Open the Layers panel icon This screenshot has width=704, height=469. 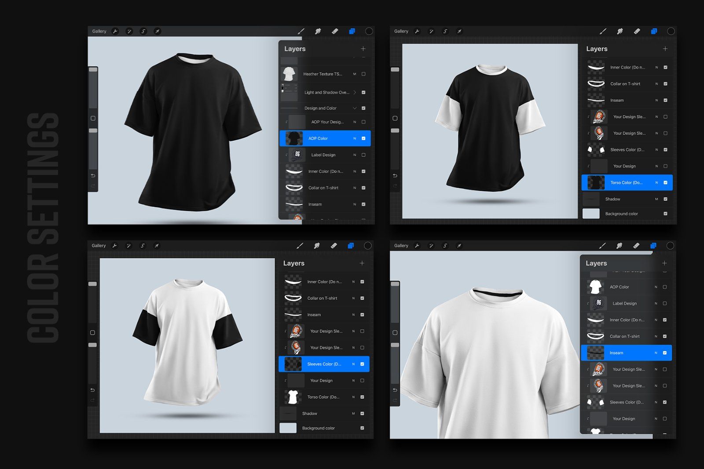pos(351,31)
